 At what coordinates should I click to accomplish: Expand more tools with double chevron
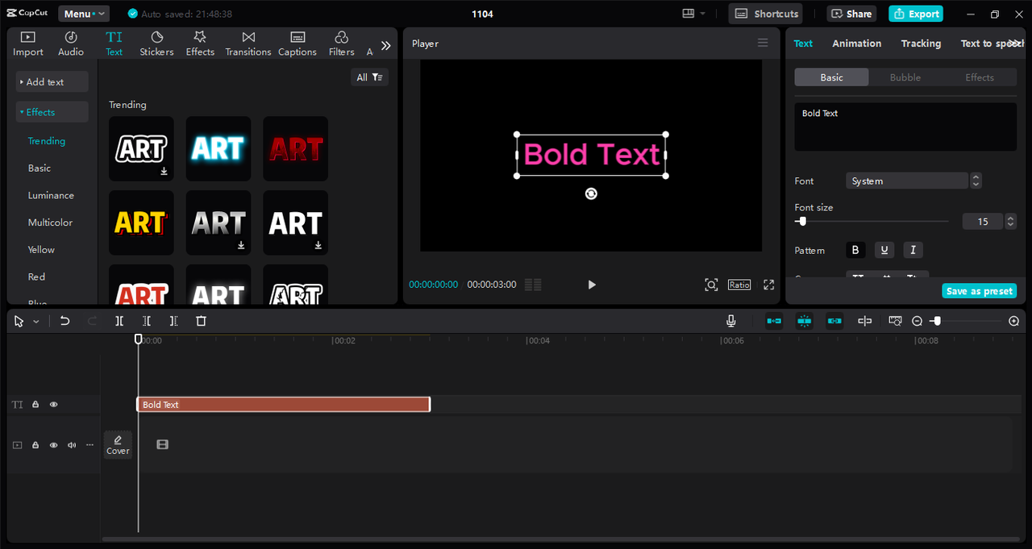(385, 46)
